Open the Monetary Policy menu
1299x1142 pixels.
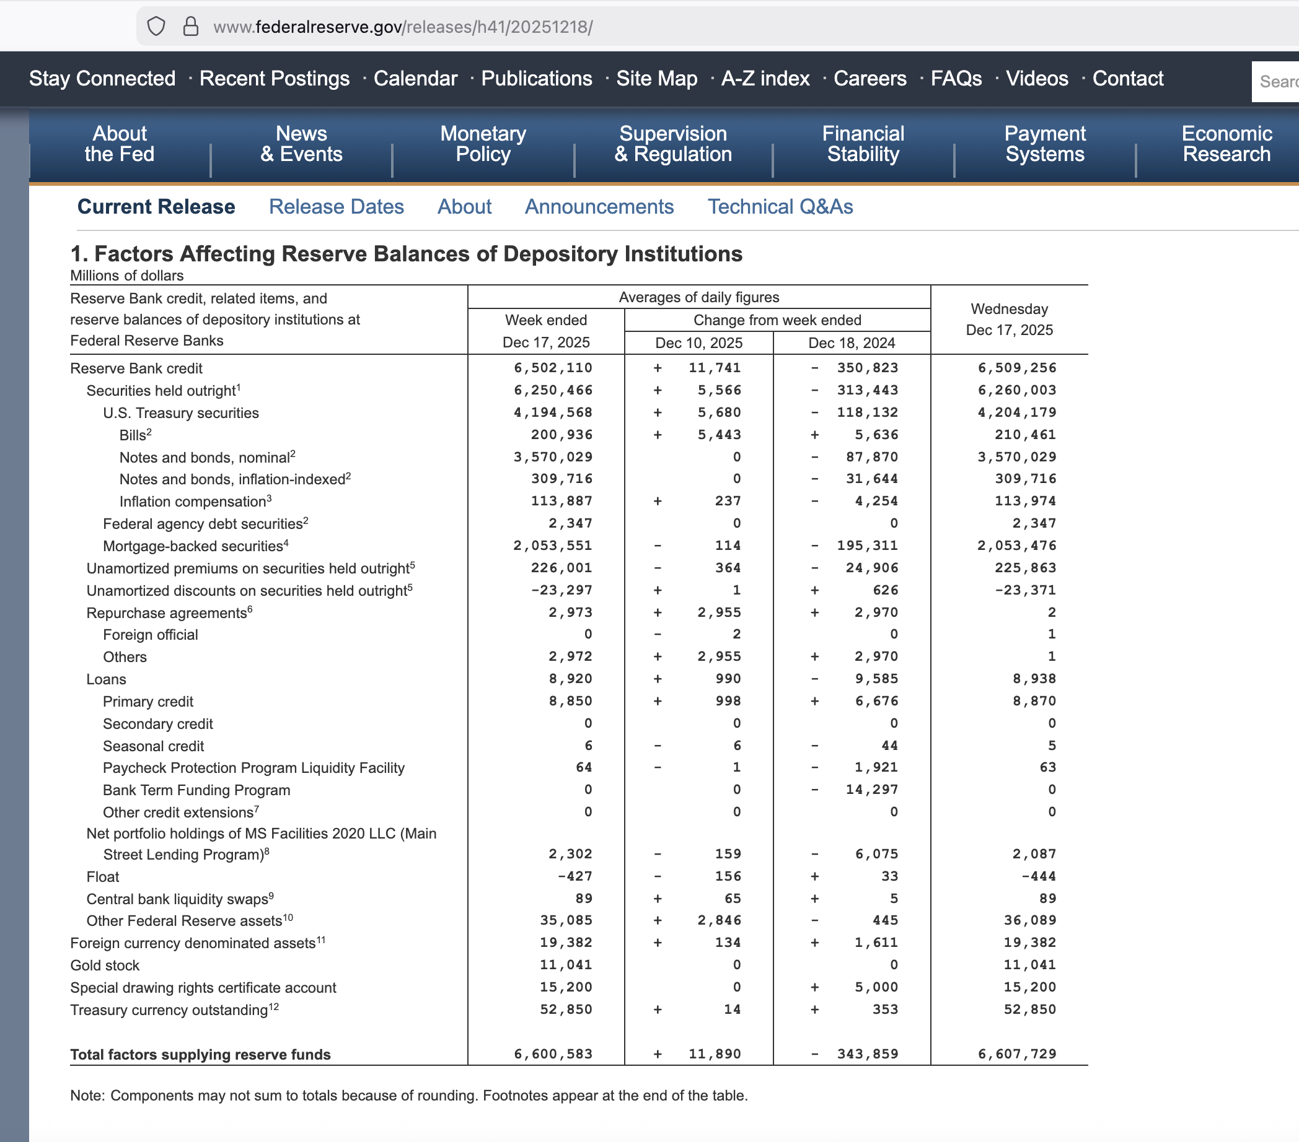483,144
